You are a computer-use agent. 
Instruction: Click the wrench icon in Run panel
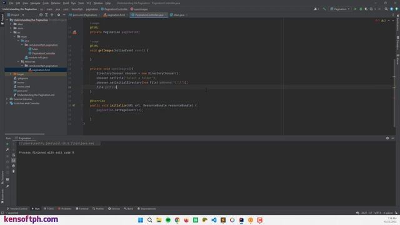click(x=7, y=149)
